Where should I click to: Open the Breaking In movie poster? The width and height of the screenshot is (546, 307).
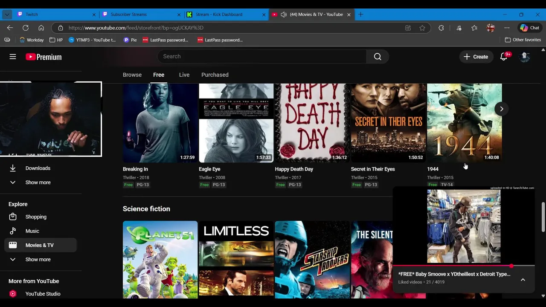pos(160,123)
